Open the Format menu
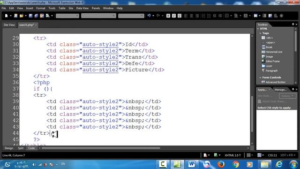Viewport: 300px width, 169px height. tap(41, 8)
